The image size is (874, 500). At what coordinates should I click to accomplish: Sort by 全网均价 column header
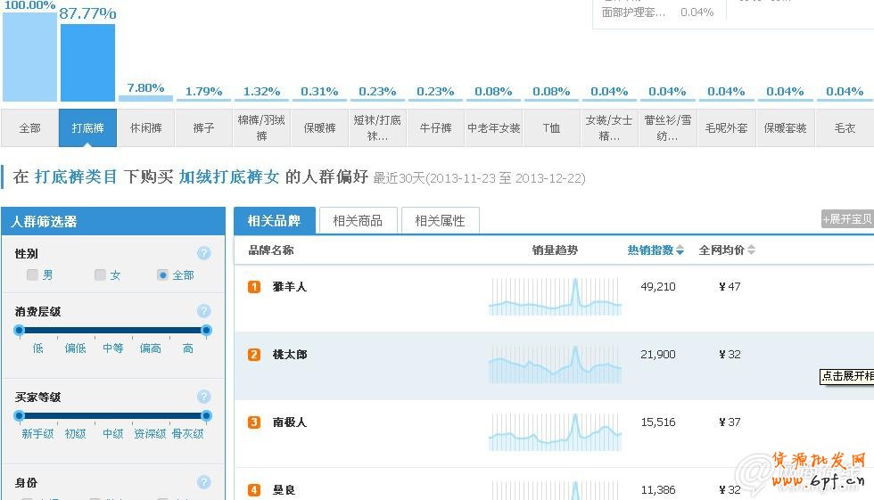(727, 250)
